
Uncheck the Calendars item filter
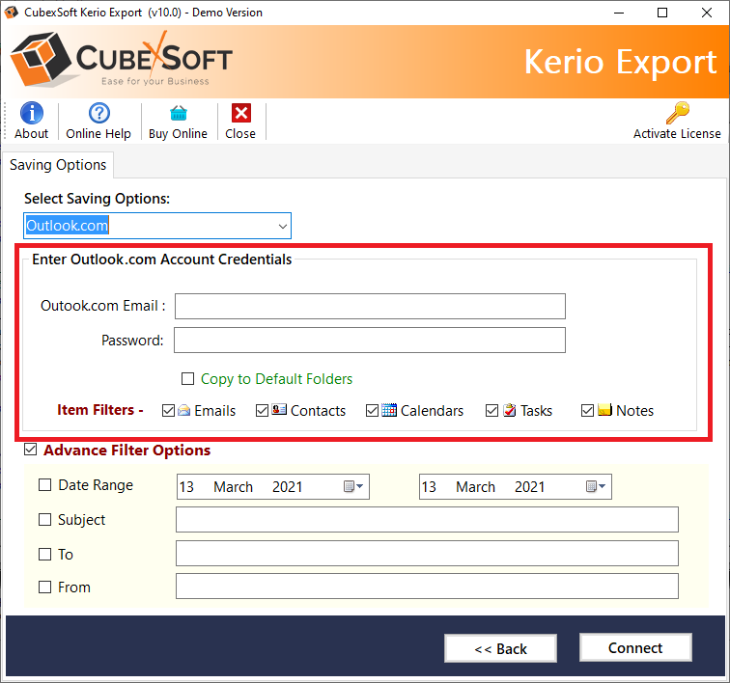click(x=372, y=410)
